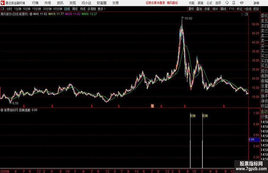Open main chart indicator settings circle

pyautogui.click(x=31, y=14)
